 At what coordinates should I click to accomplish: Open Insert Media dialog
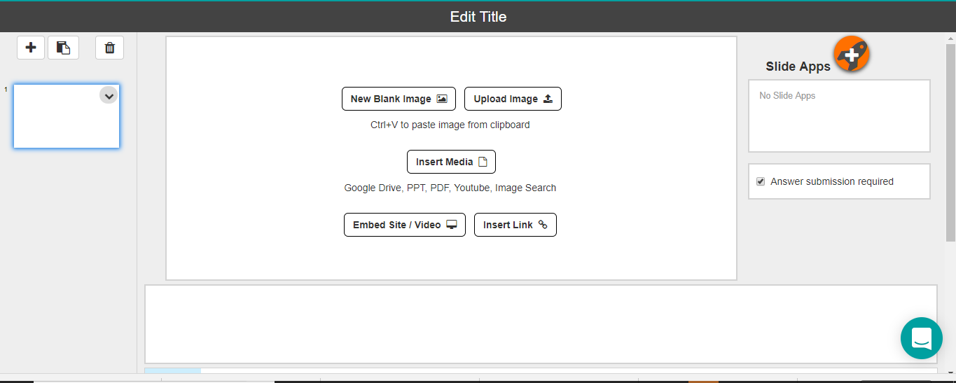point(451,162)
